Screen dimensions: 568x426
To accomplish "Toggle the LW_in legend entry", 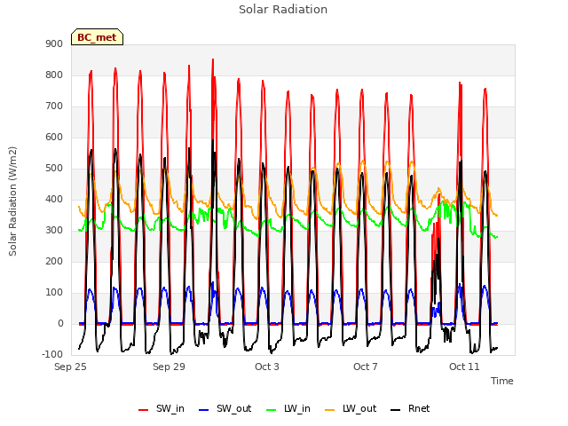I will point(288,409).
